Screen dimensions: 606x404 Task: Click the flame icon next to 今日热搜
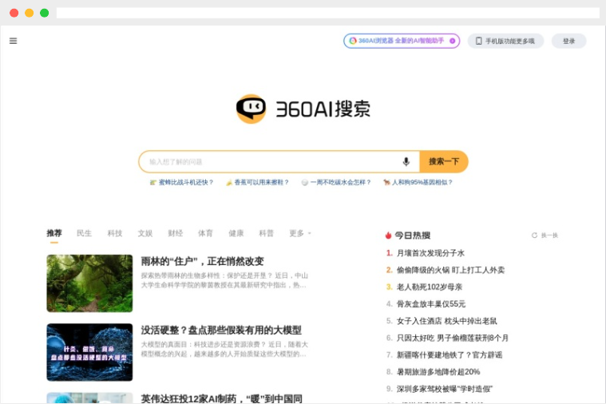click(x=388, y=235)
